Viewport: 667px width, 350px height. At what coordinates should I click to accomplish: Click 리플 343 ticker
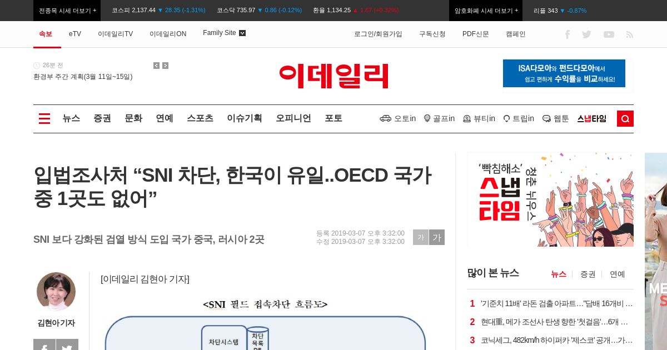pos(560,11)
